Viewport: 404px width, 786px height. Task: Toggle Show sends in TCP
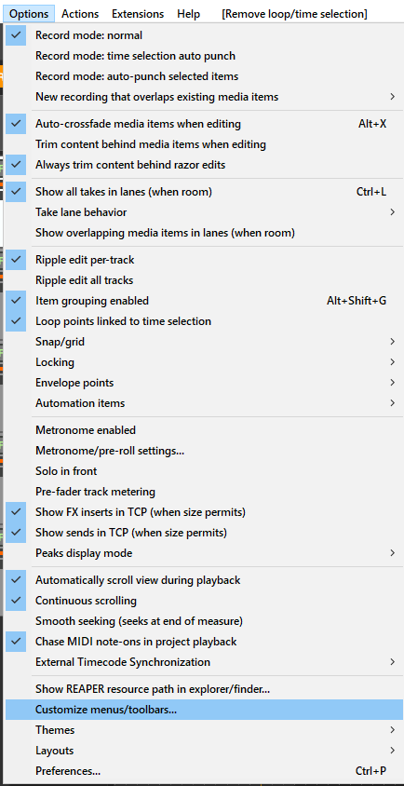tap(204, 533)
